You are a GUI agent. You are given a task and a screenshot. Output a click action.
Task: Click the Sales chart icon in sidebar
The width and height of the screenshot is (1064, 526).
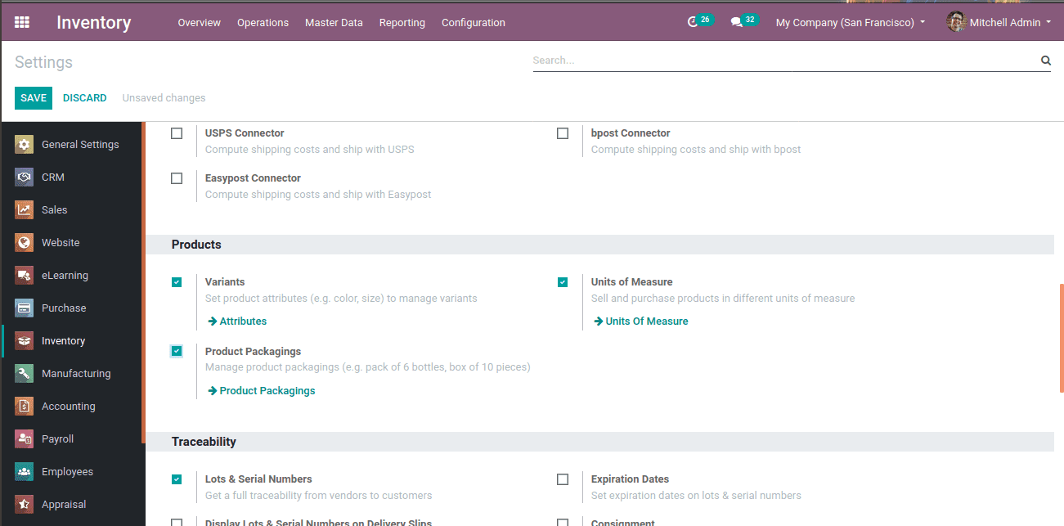25,210
